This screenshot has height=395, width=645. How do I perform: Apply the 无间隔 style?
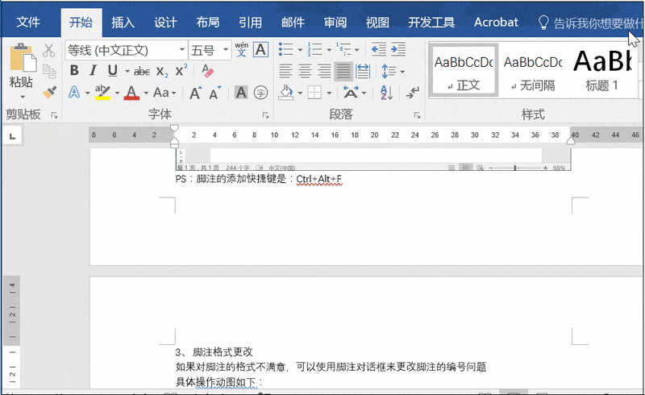click(x=533, y=70)
